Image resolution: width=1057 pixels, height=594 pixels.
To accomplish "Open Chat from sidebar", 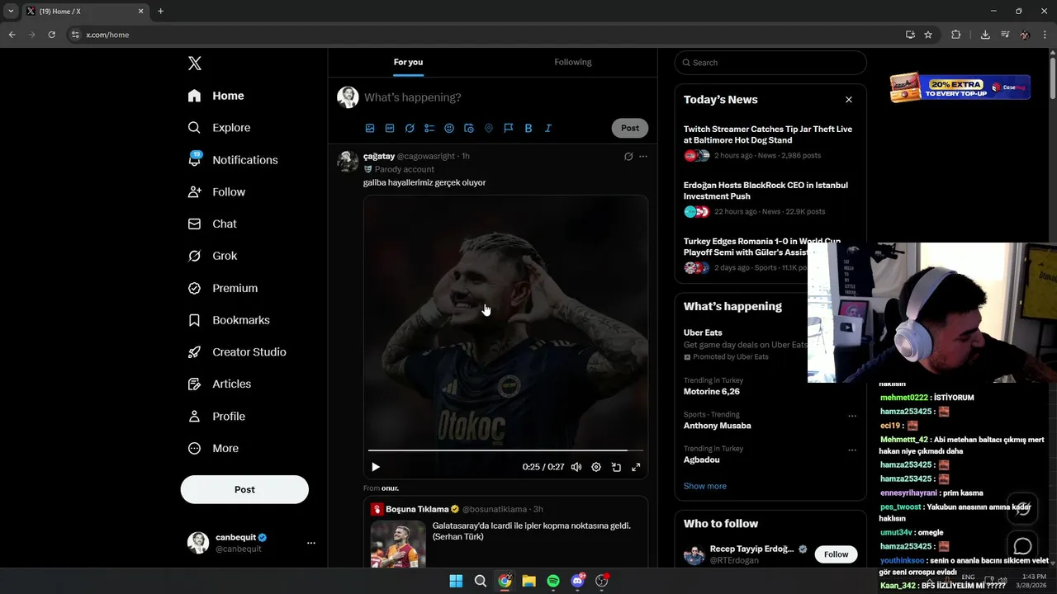I will point(212,224).
